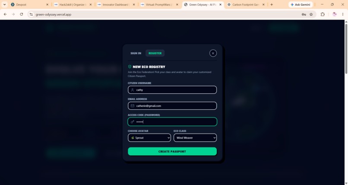
Task: Click the CHOOSE AVATAR label
Action: (x=138, y=131)
